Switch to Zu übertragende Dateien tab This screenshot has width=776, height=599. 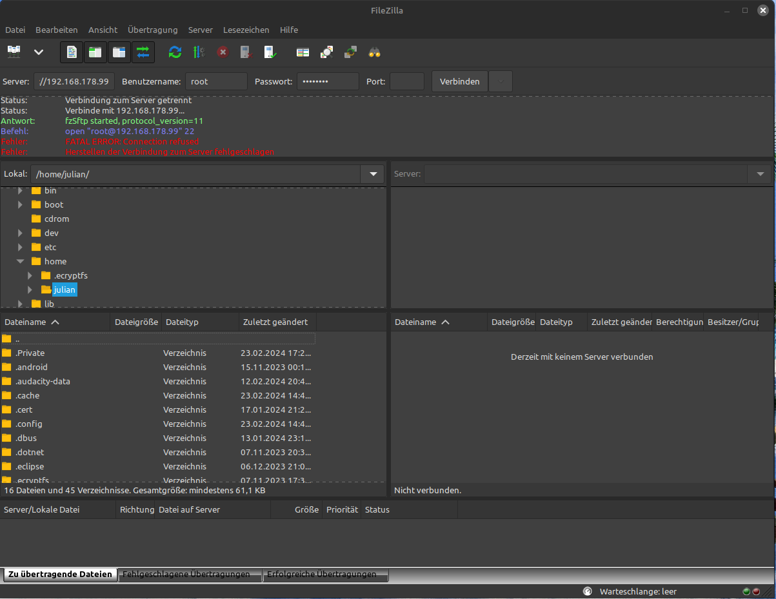coord(60,574)
